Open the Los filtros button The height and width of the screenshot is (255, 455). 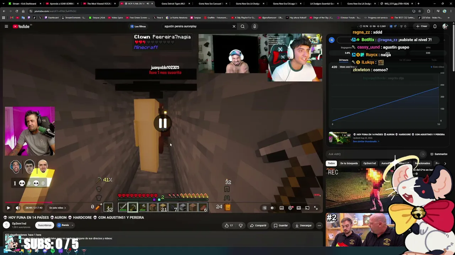[138, 26]
